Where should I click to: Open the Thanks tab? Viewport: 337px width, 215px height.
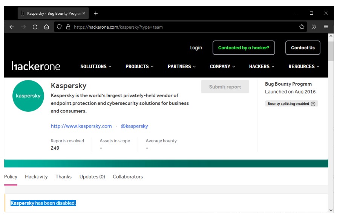click(63, 177)
